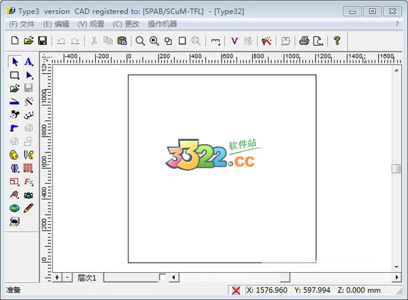Click the V with color palette icon
This screenshot has width=408, height=300.
point(29,155)
